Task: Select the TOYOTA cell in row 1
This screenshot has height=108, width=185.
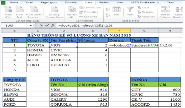Action: tap(38, 45)
